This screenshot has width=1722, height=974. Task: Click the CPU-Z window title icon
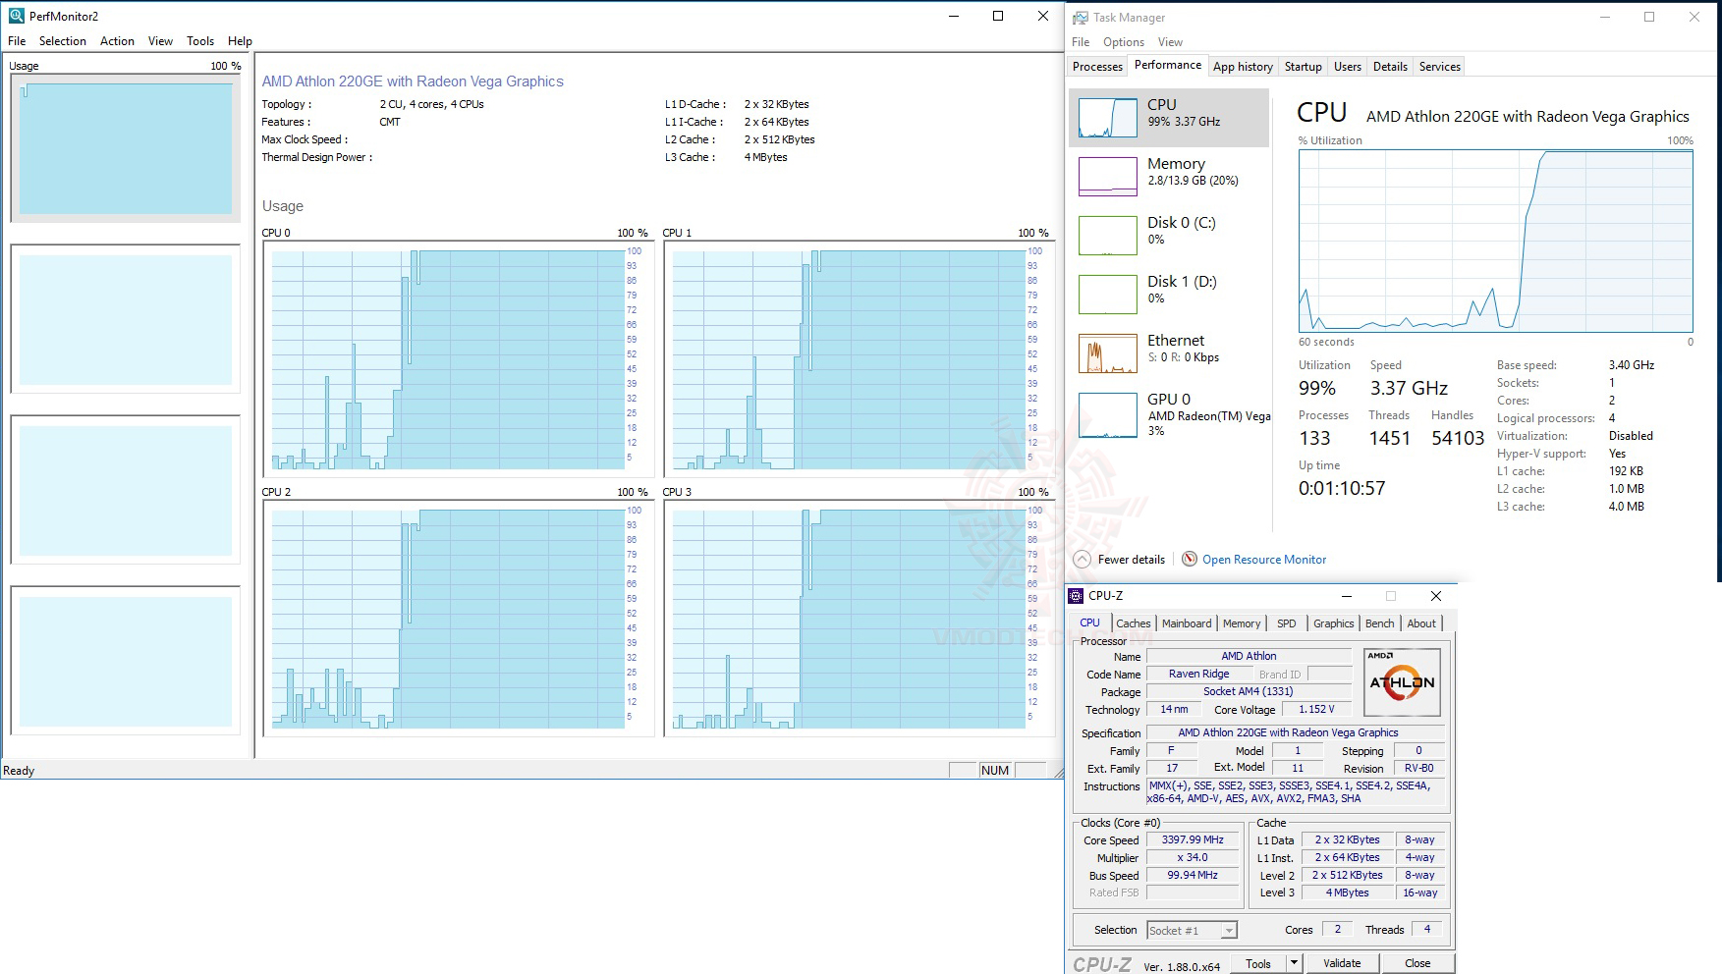[x=1076, y=596]
